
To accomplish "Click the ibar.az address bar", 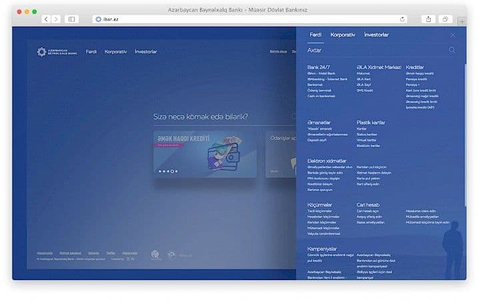I will coord(250,19).
